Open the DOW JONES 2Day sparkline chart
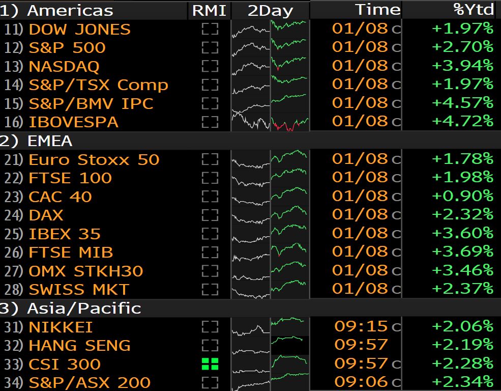Image resolution: width=501 pixels, height=391 pixels. point(270,29)
